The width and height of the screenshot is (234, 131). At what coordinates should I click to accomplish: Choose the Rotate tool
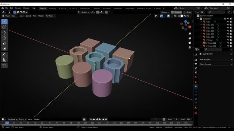tap(4, 38)
